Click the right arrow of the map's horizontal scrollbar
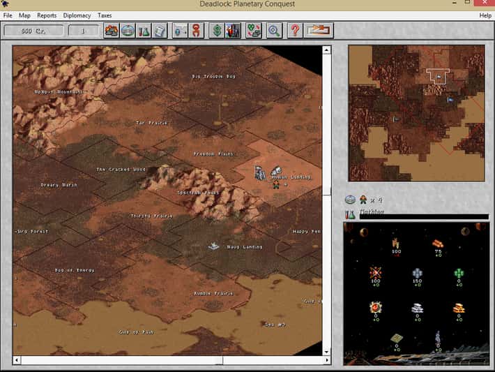495x372 pixels. pos(327,360)
